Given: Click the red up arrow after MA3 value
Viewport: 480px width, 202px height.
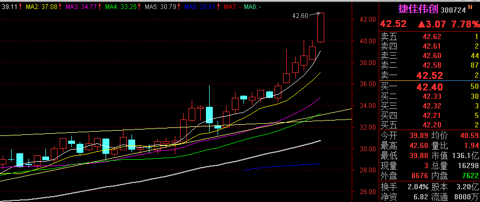Looking at the screenshot, I should [x=99, y=6].
